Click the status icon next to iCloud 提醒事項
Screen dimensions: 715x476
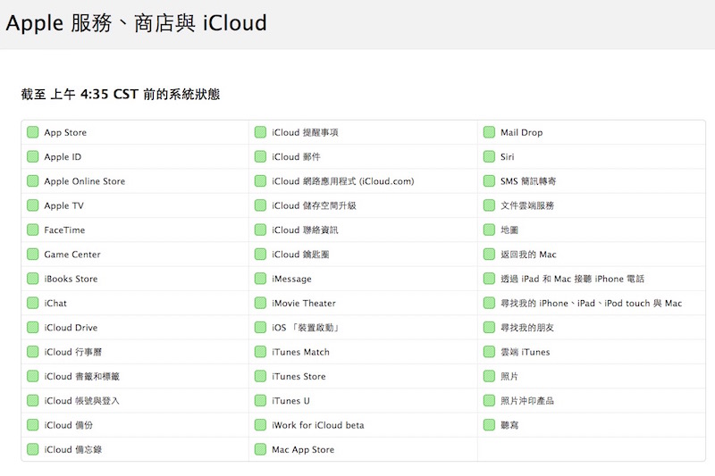pyautogui.click(x=260, y=132)
